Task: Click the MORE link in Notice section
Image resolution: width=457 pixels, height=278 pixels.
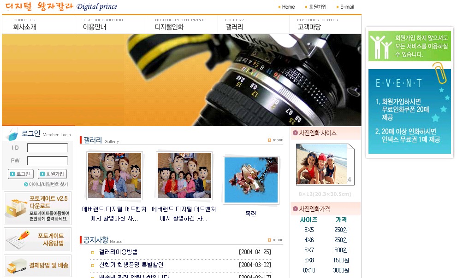Action: 278,240
